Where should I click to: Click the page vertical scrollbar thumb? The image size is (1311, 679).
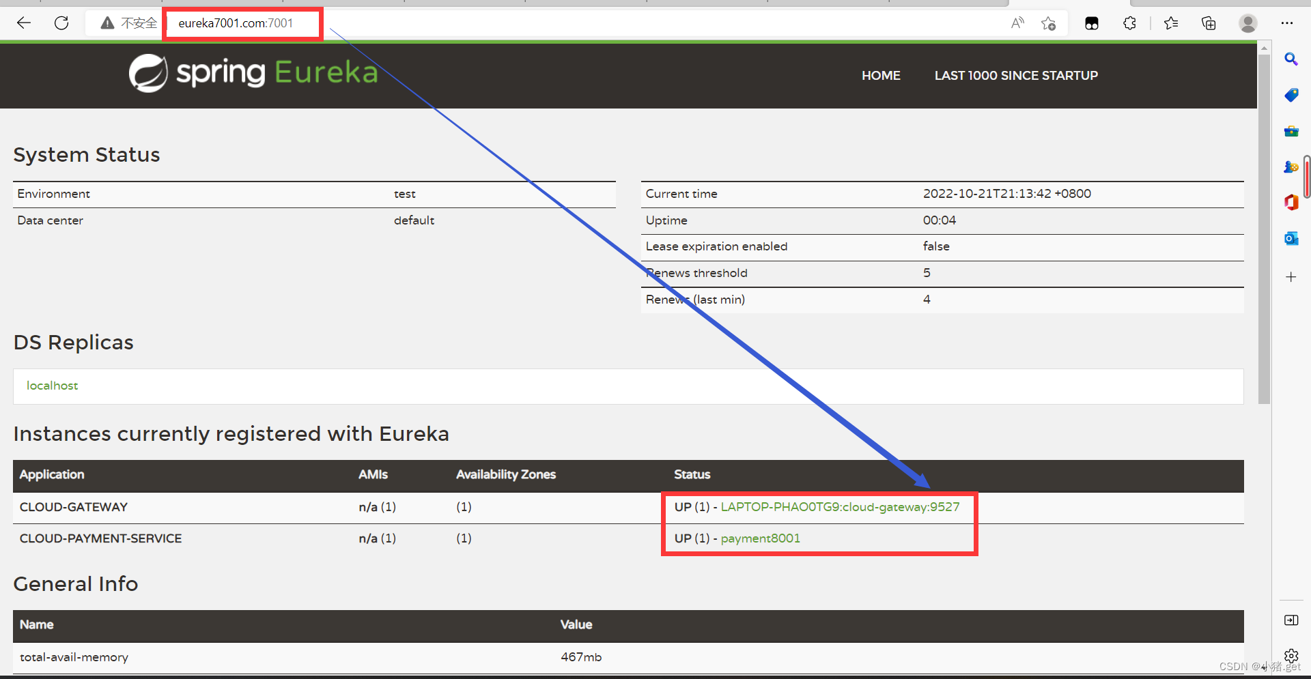[1264, 229]
